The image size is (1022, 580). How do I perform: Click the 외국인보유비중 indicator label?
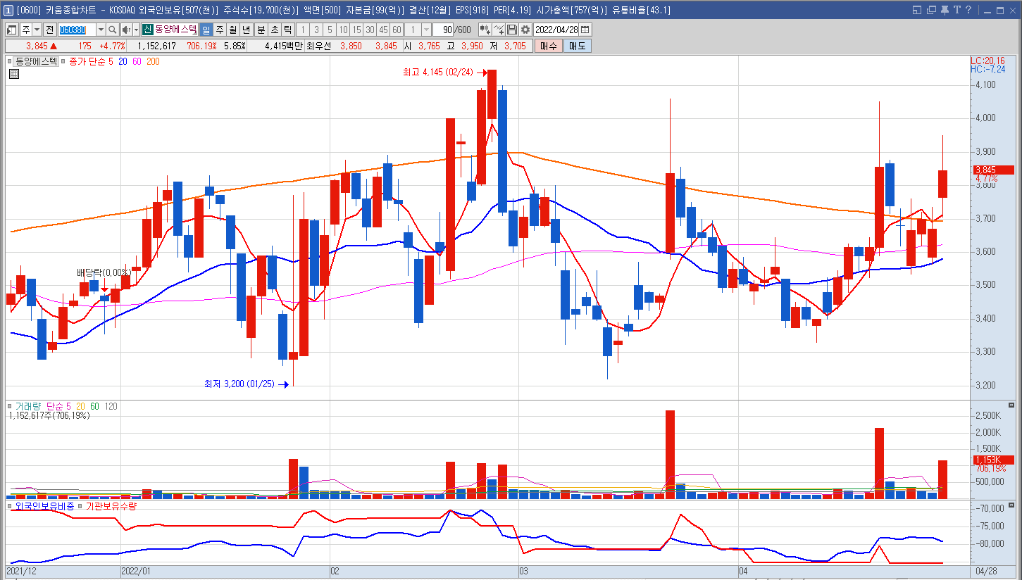pos(44,505)
